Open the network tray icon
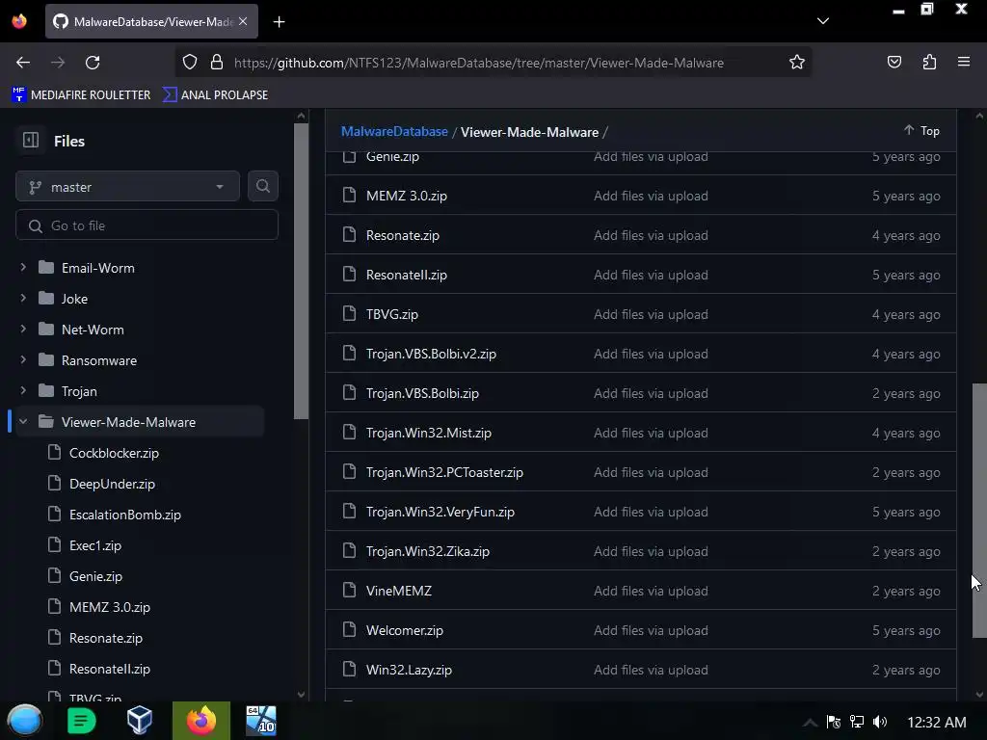Image resolution: width=987 pixels, height=740 pixels. tap(857, 722)
